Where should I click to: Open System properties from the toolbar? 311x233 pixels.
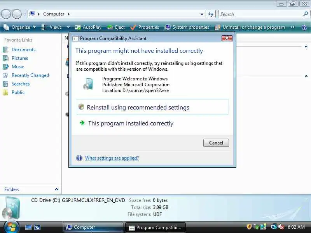pyautogui.click(x=187, y=27)
